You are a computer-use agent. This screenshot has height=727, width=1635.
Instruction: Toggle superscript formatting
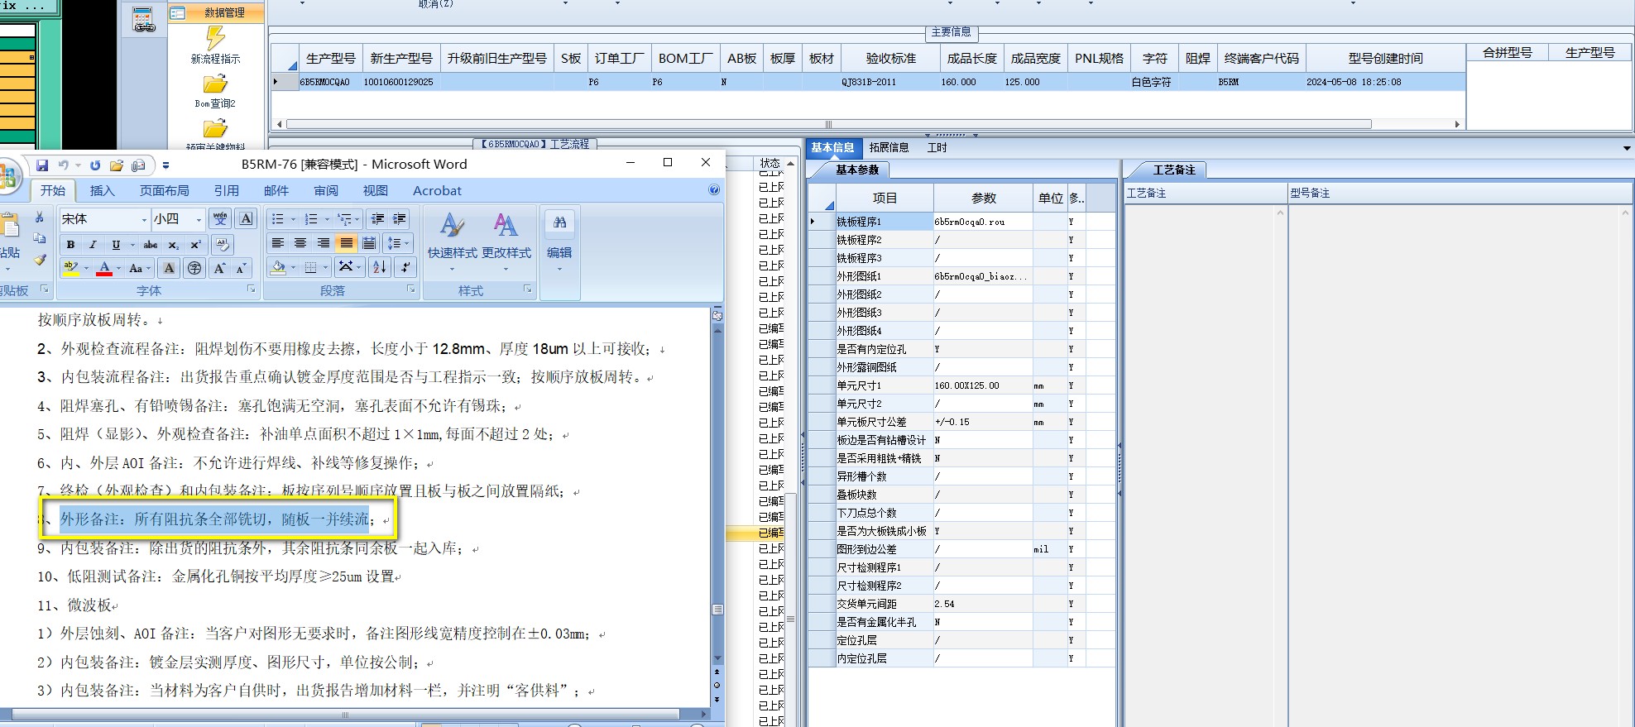tap(195, 244)
